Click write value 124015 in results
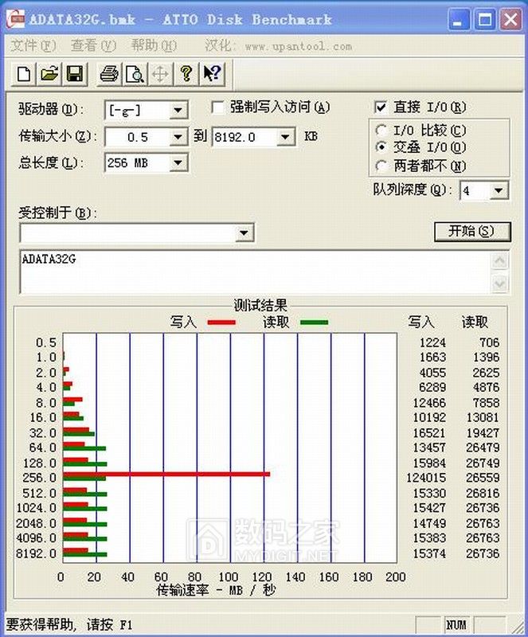Screen dimensions: 528x637 click(426, 478)
